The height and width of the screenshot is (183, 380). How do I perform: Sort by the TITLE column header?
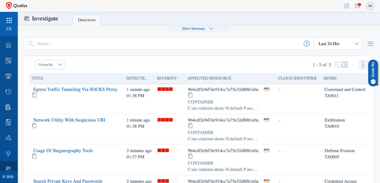click(x=38, y=78)
